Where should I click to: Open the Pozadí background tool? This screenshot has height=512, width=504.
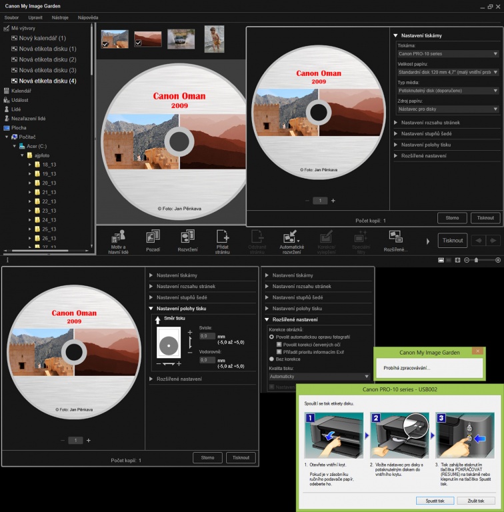click(153, 241)
